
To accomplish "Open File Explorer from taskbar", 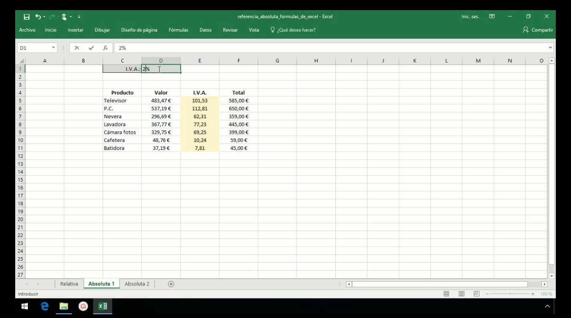I will (64, 306).
